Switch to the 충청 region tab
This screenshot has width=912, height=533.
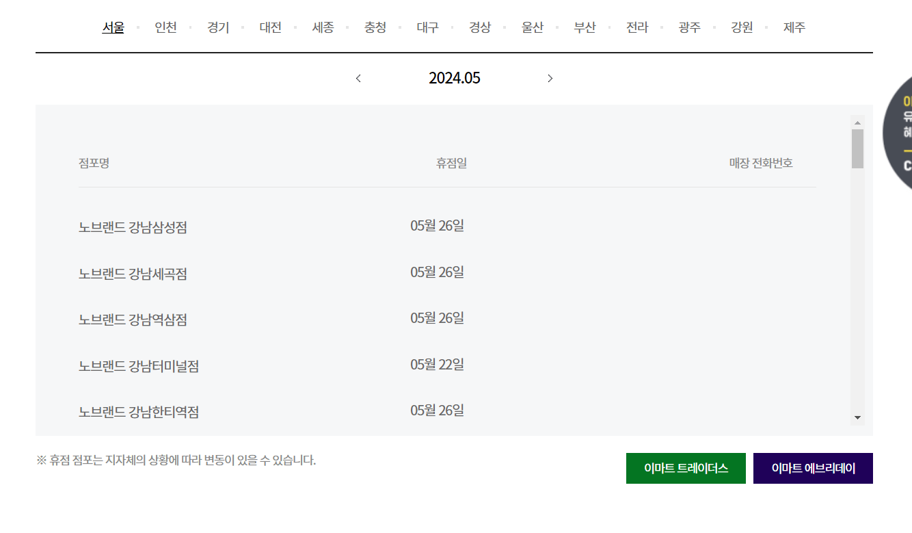coord(375,27)
